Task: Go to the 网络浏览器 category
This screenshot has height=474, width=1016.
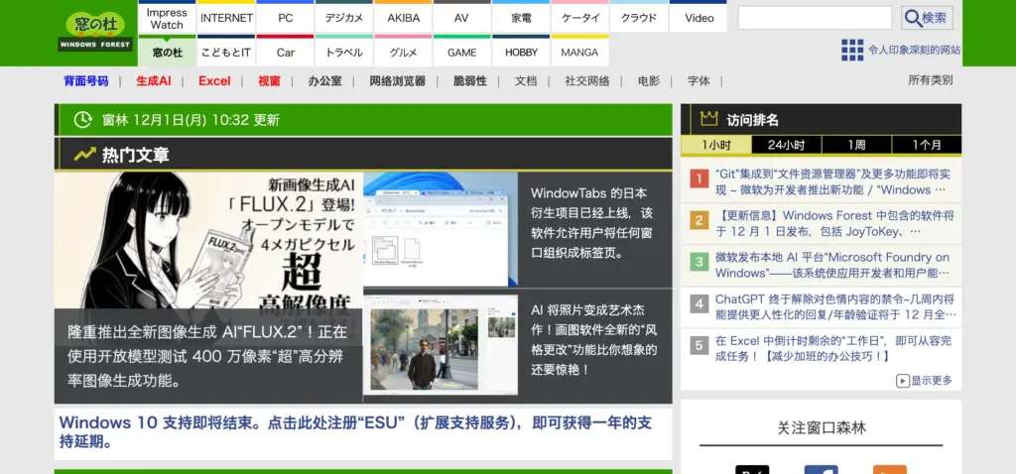Action: 397,81
